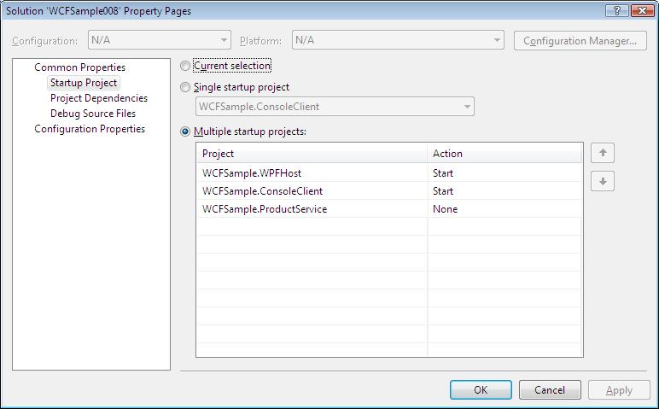The width and height of the screenshot is (659, 409).
Task: Click the OK button
Action: click(481, 389)
